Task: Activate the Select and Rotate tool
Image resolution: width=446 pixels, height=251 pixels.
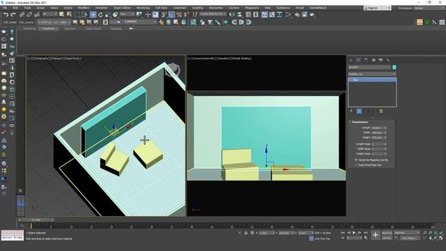Action: [100, 14]
